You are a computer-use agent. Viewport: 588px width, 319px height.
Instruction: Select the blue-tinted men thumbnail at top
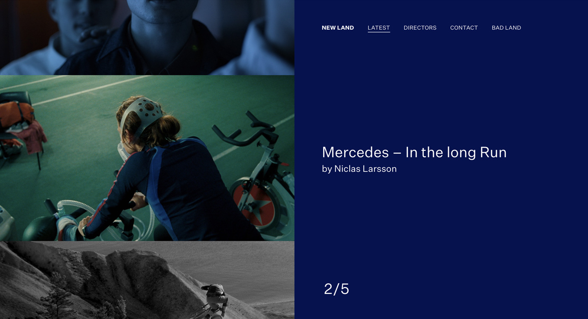pos(147,37)
